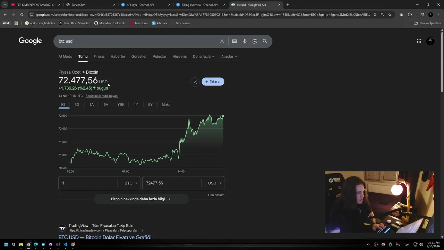Clear the Google search box with the X icon
The image size is (444, 250).
(x=222, y=41)
